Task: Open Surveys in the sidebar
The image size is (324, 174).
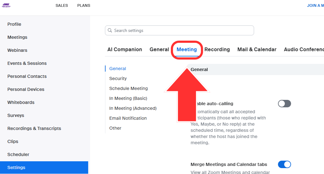Action: 16,115
